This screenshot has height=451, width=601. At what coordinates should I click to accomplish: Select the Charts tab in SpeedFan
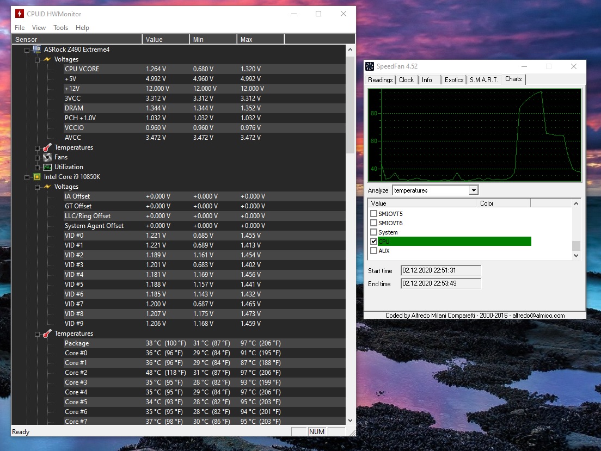[x=513, y=79]
